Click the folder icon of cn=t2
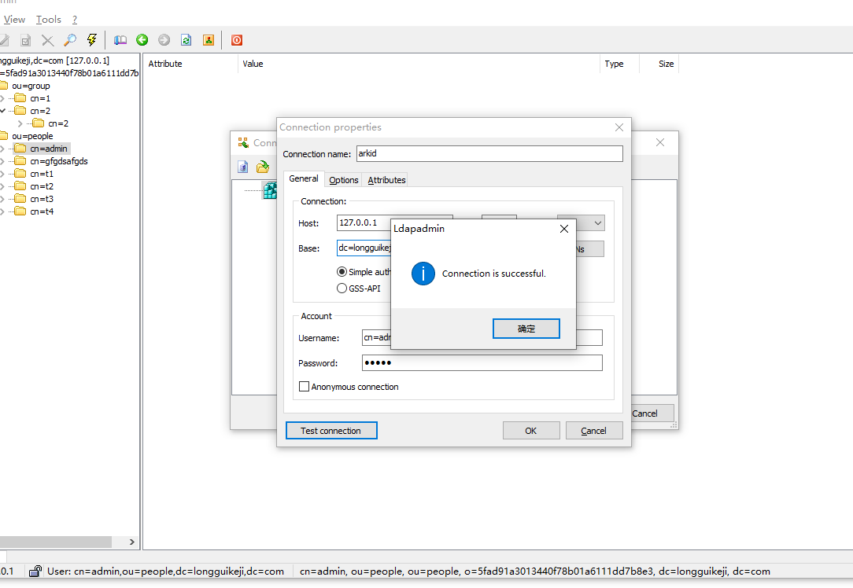 click(20, 186)
